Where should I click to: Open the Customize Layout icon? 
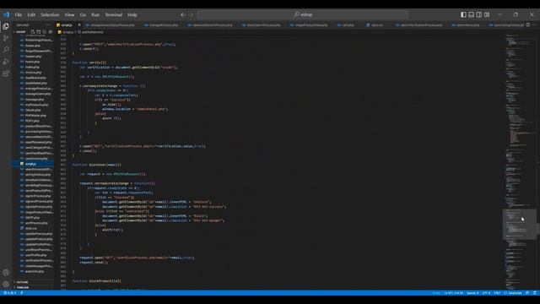(487, 15)
